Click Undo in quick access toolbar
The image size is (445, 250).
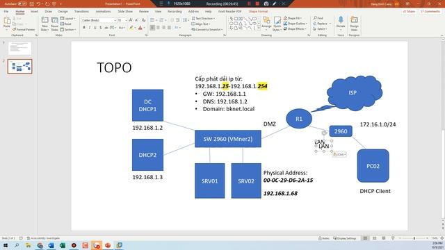tap(38, 4)
